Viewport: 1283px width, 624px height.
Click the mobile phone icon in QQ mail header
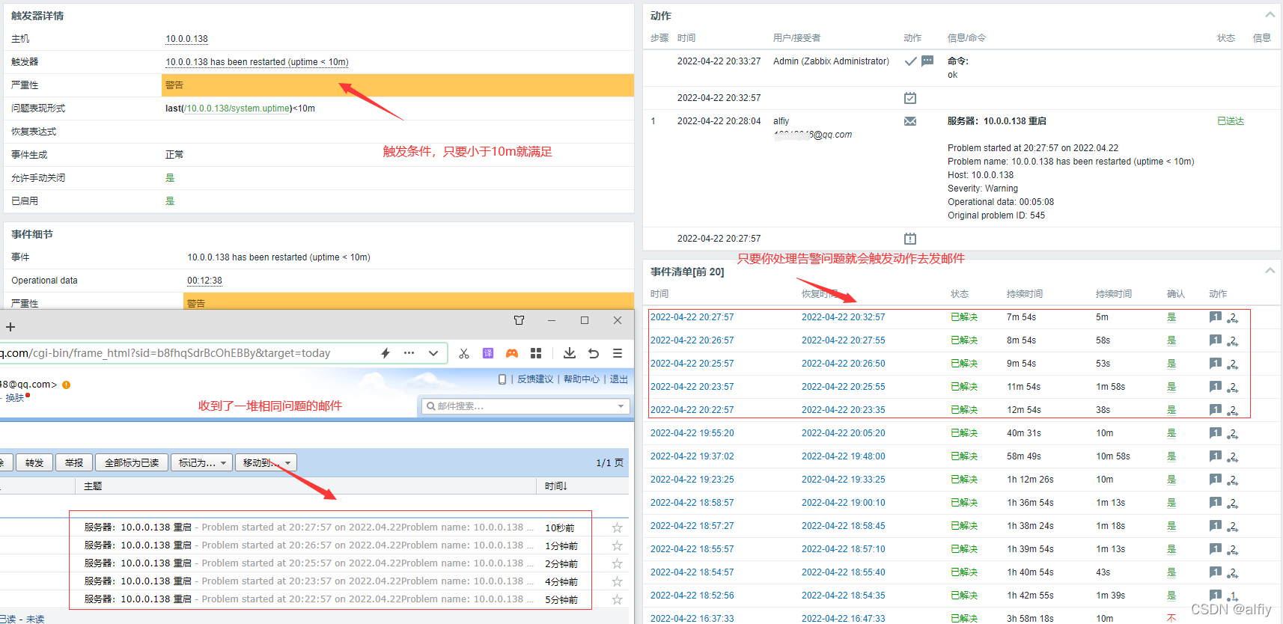[502, 379]
